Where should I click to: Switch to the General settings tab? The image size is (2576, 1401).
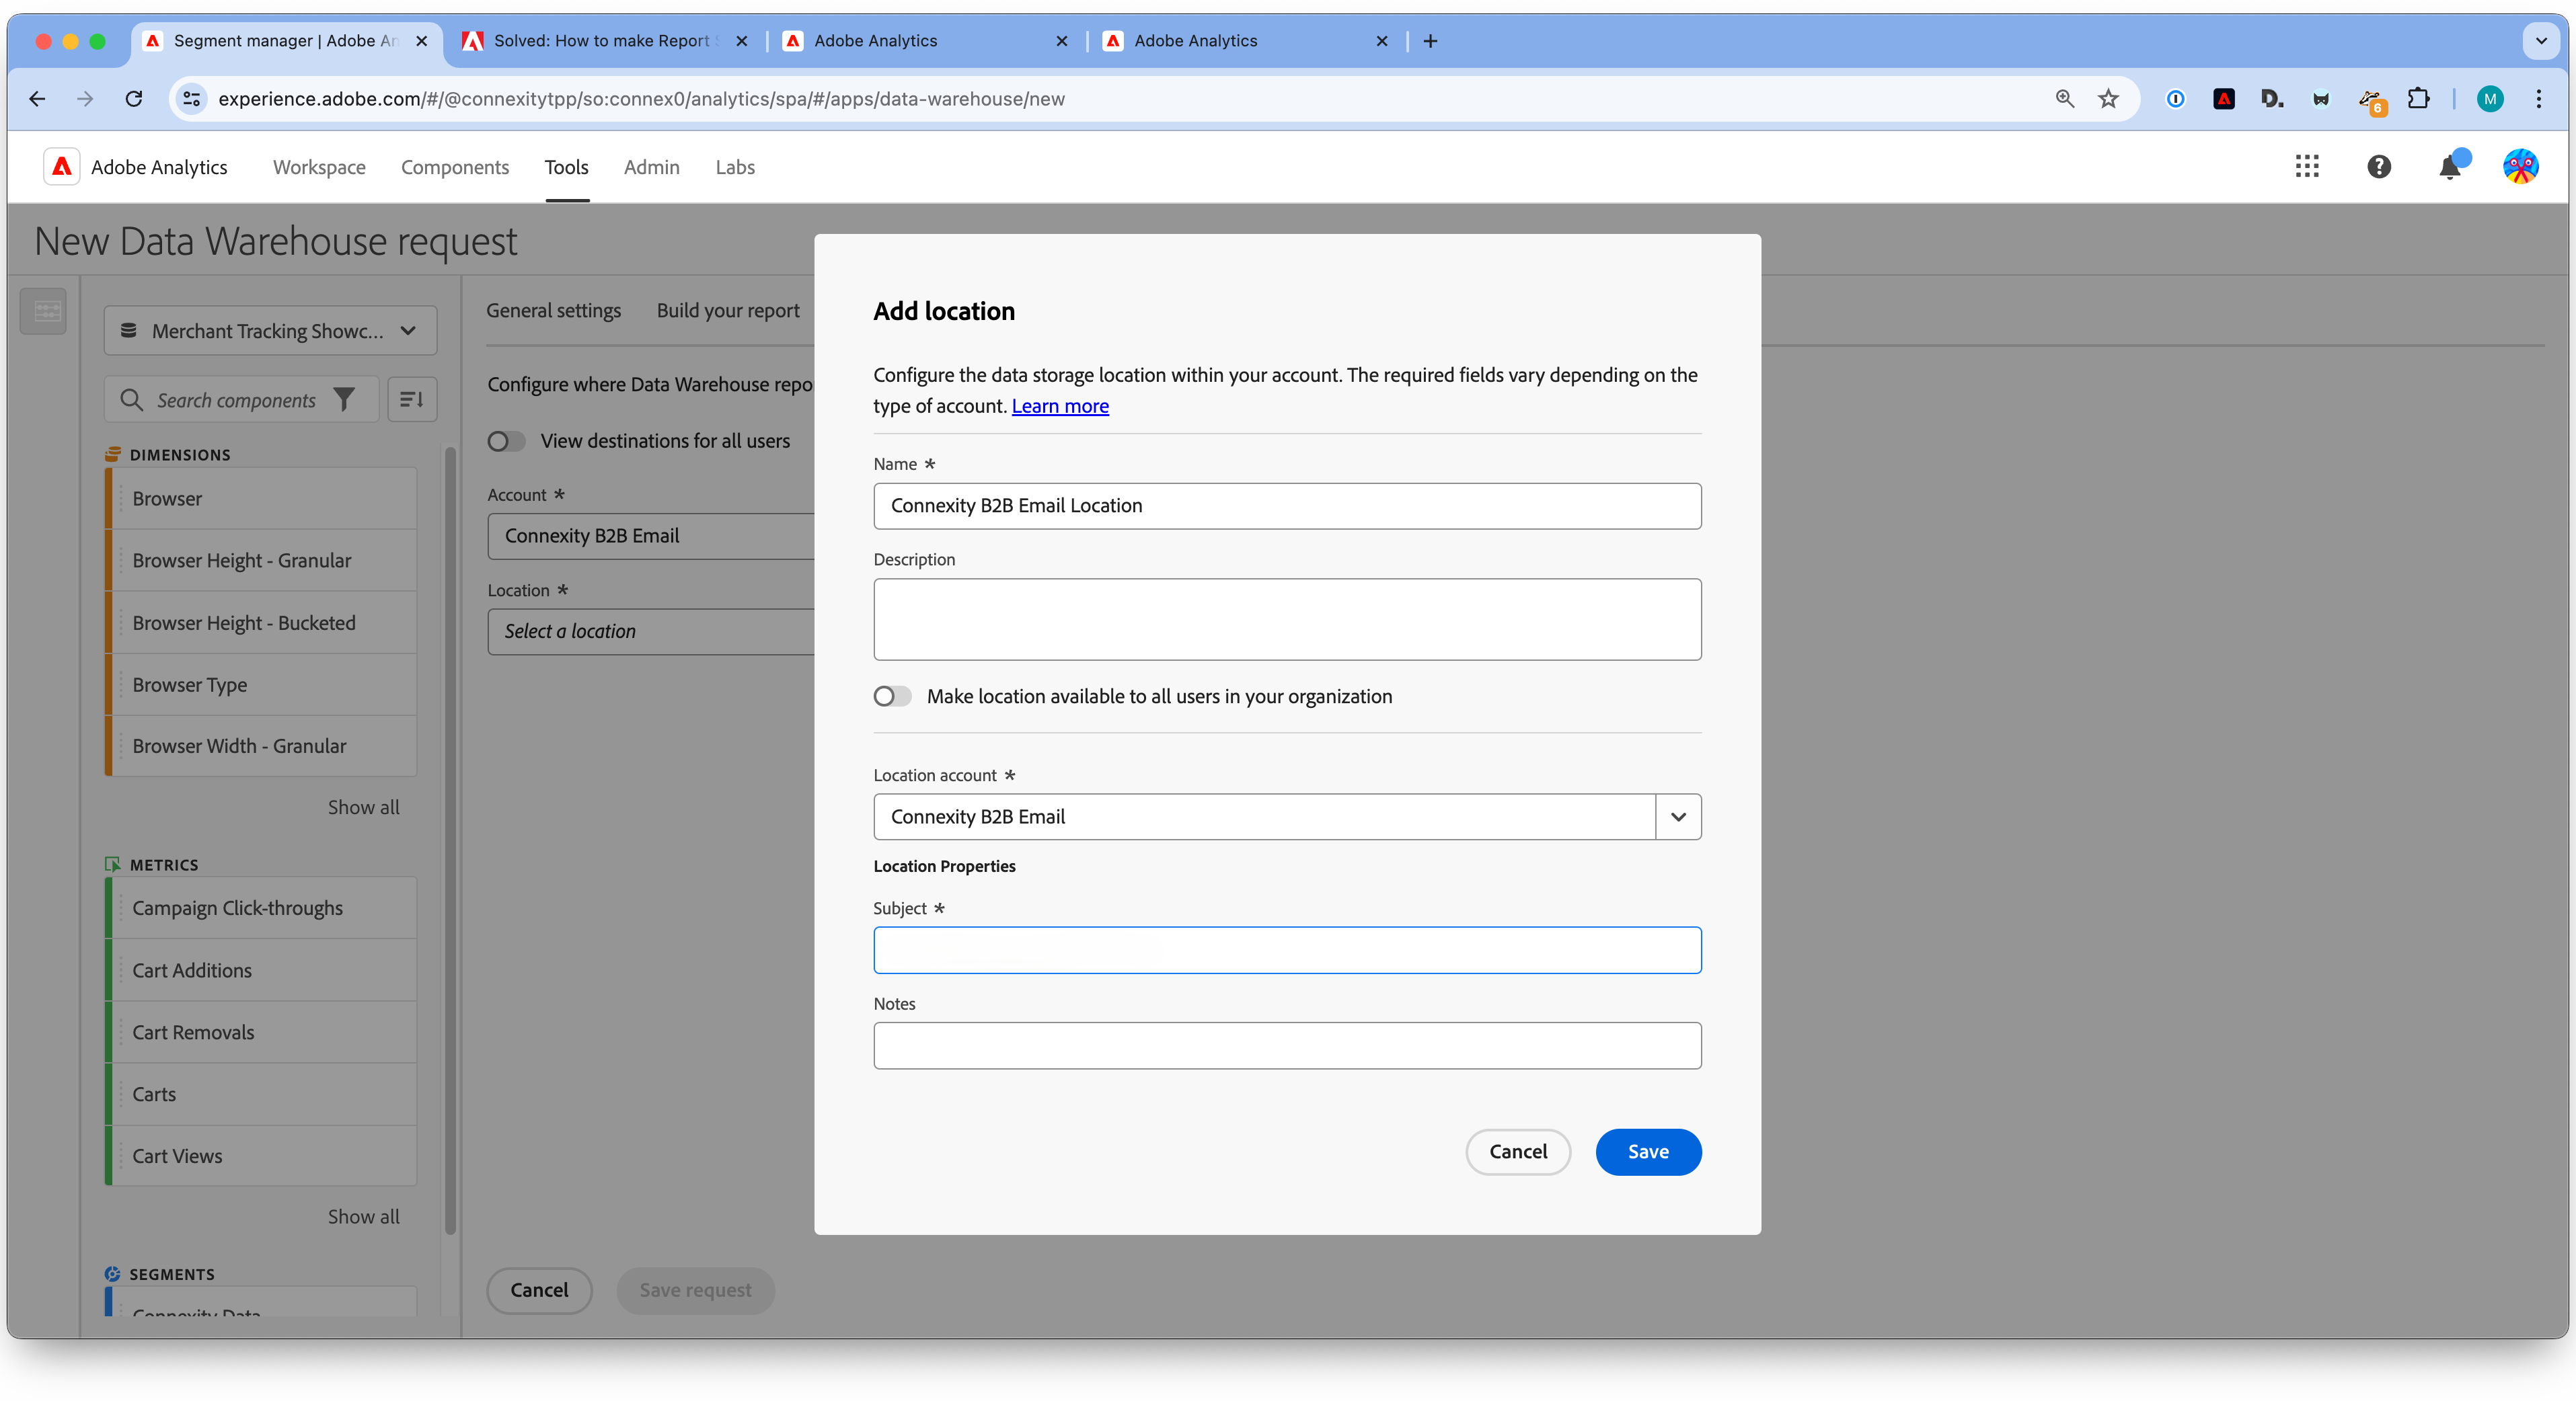pyautogui.click(x=553, y=311)
